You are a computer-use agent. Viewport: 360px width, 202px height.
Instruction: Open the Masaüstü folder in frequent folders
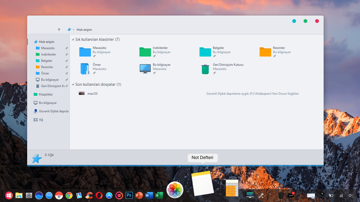tap(85, 52)
